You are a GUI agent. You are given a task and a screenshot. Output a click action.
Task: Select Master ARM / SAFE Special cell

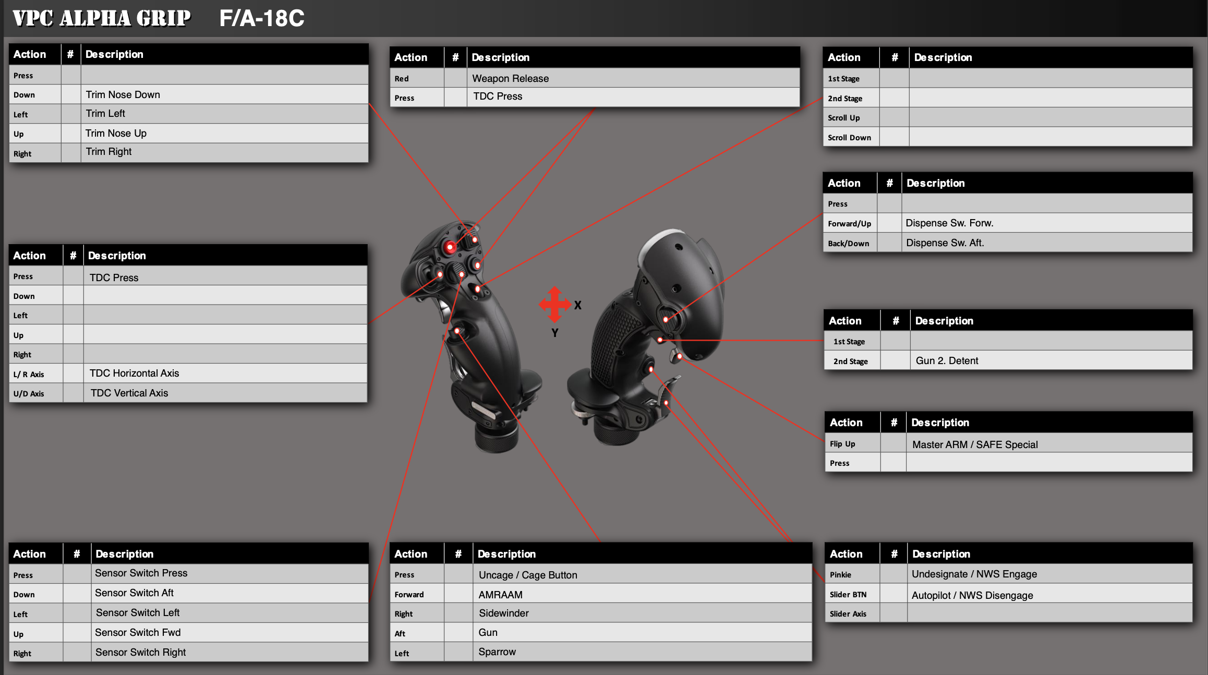(x=975, y=444)
